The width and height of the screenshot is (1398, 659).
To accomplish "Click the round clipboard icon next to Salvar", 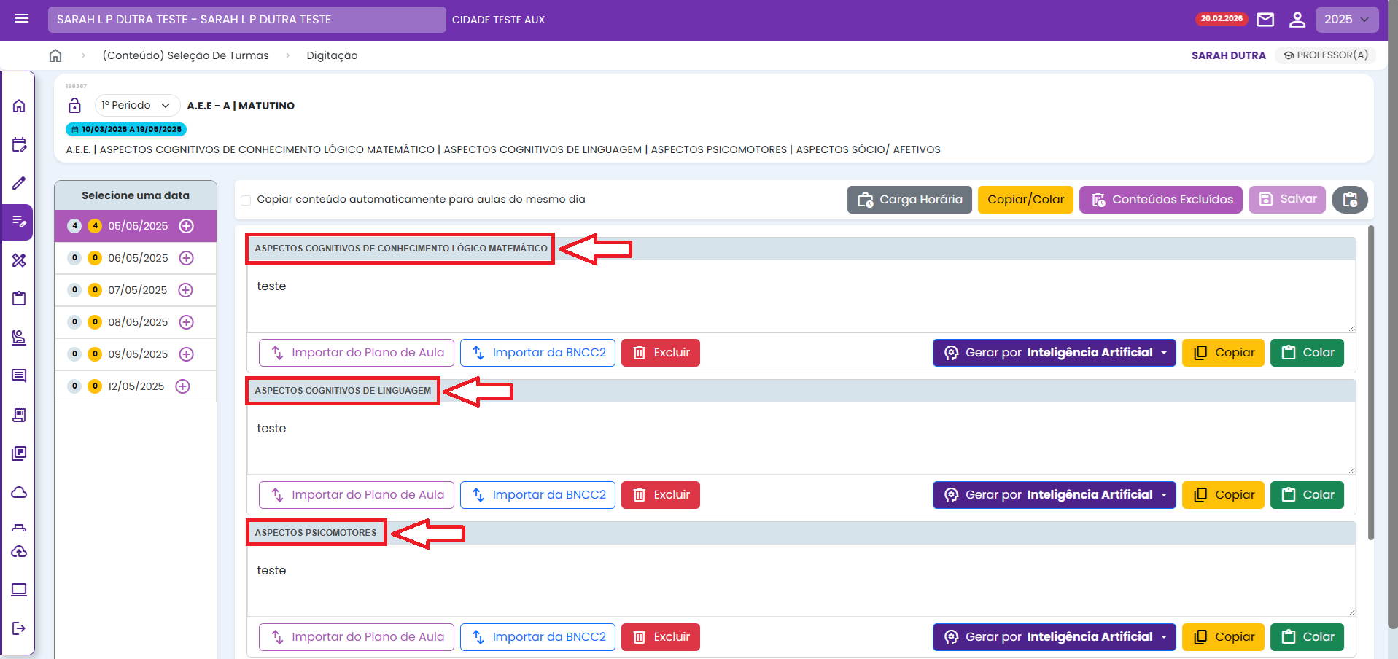I will point(1349,200).
